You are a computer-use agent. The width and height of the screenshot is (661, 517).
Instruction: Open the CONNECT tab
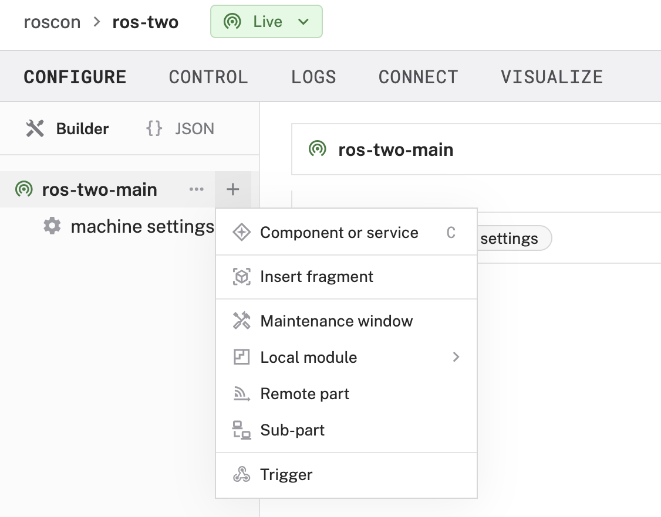point(418,77)
